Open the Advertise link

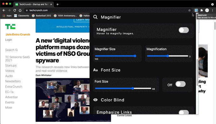11,97
